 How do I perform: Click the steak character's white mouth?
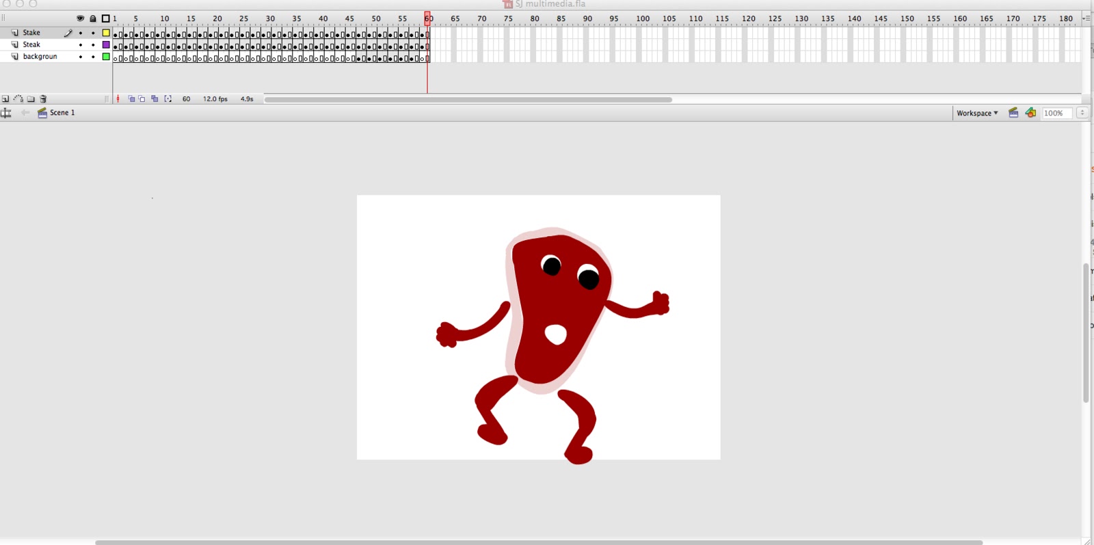pyautogui.click(x=556, y=334)
